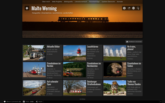Click the share arrow icon in header toolbar

pyautogui.click(x=129, y=8)
